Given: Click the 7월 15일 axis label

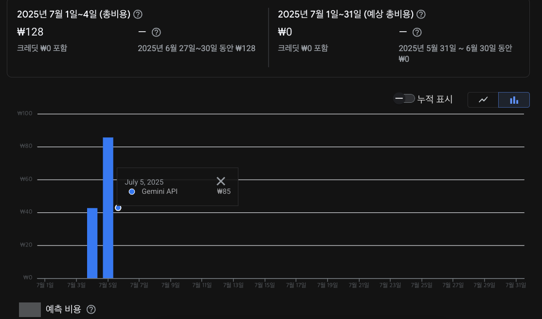Looking at the screenshot, I should 265,285.
